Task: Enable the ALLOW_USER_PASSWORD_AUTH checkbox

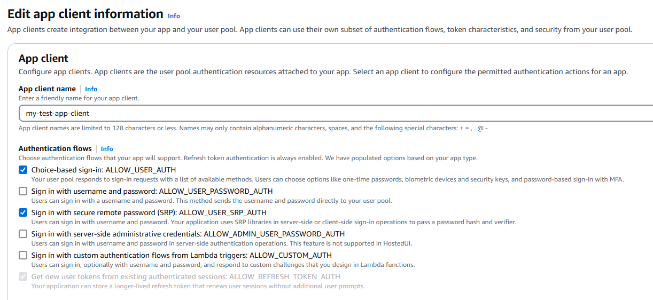Action: point(23,191)
